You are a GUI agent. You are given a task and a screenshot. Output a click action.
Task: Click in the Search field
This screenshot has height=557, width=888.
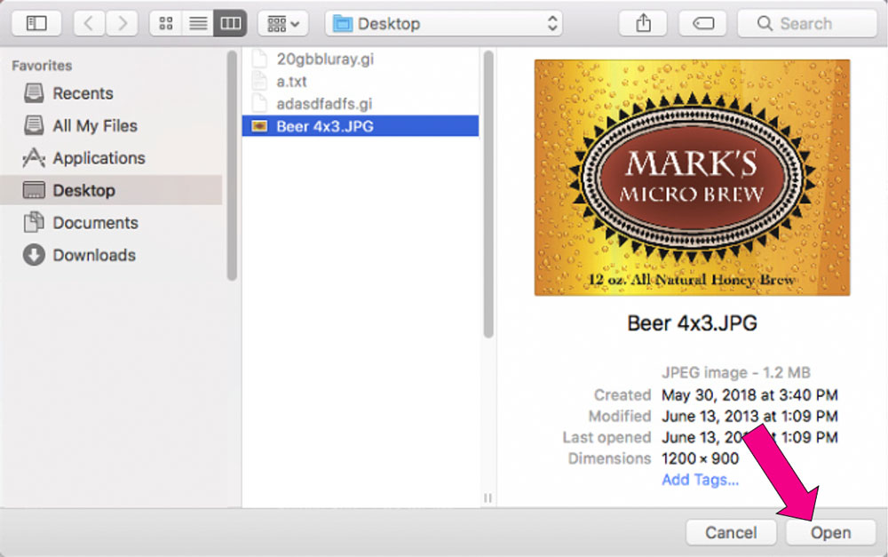tap(807, 23)
